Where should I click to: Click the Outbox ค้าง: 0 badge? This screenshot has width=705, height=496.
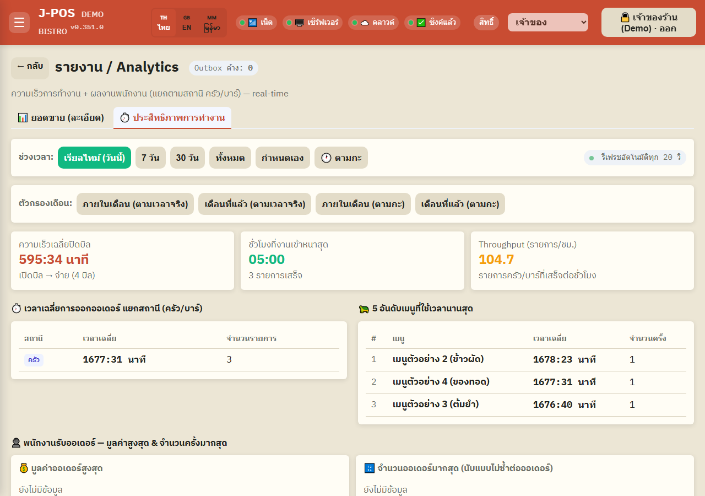tap(224, 68)
